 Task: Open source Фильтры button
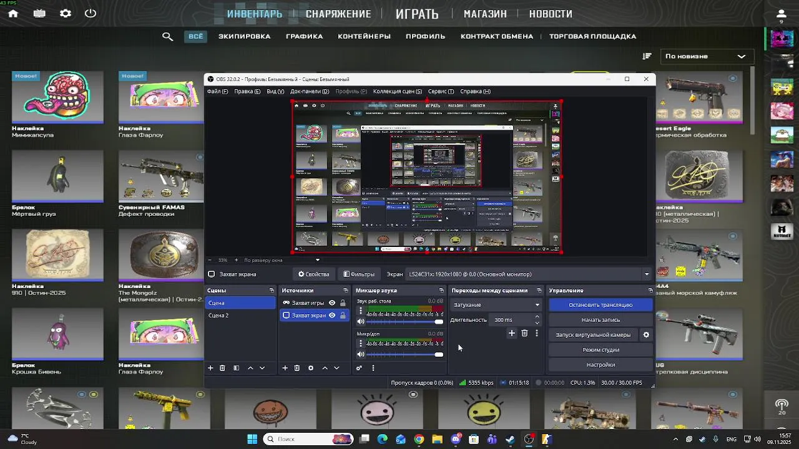point(359,274)
